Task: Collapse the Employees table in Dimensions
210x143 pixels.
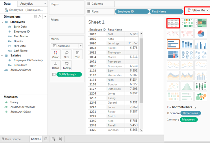Action: [x=2, y=22]
